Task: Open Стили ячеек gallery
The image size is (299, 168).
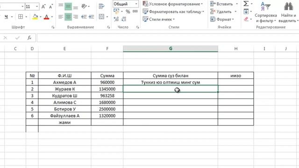Action: 159,19
